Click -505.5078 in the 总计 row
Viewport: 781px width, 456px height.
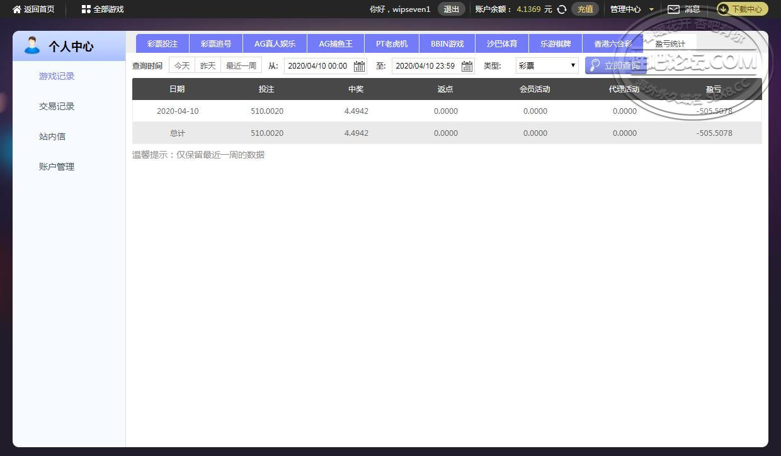click(x=714, y=133)
